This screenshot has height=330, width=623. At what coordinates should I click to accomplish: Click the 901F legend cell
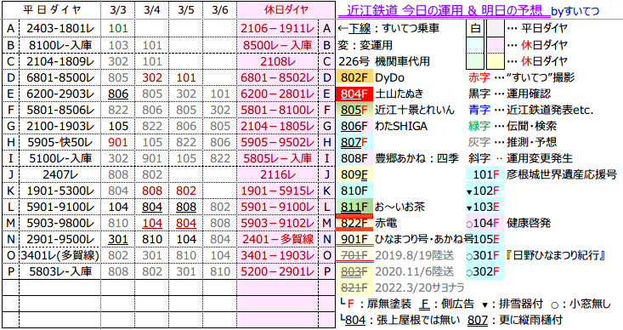coord(354,239)
